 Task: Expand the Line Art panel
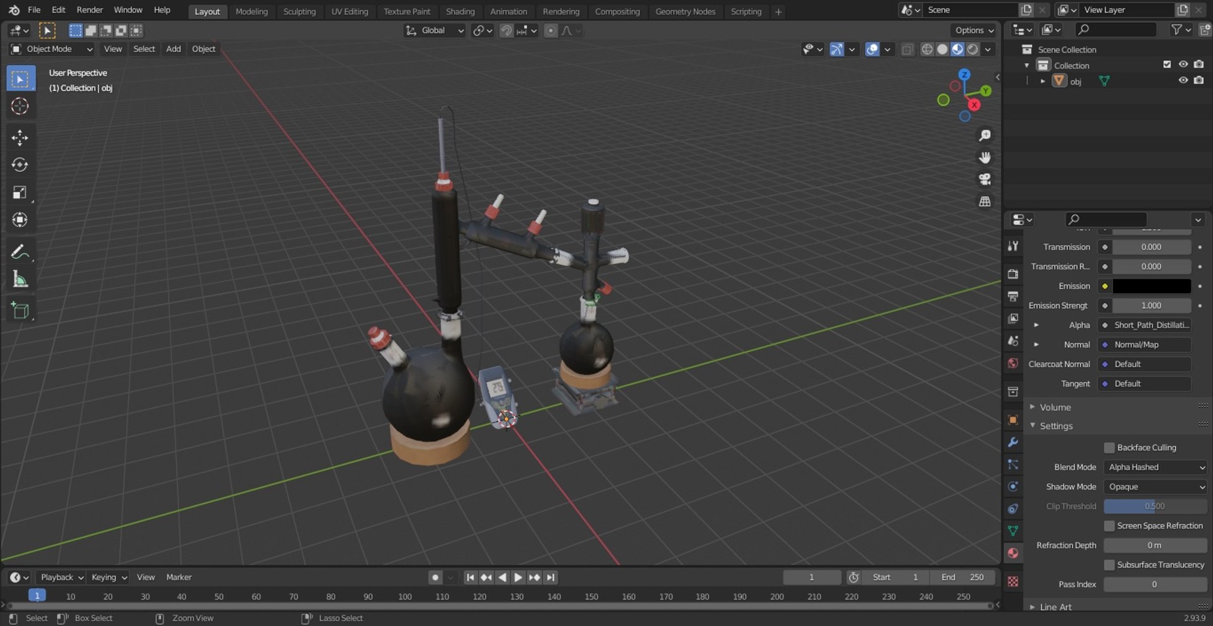click(x=1055, y=607)
